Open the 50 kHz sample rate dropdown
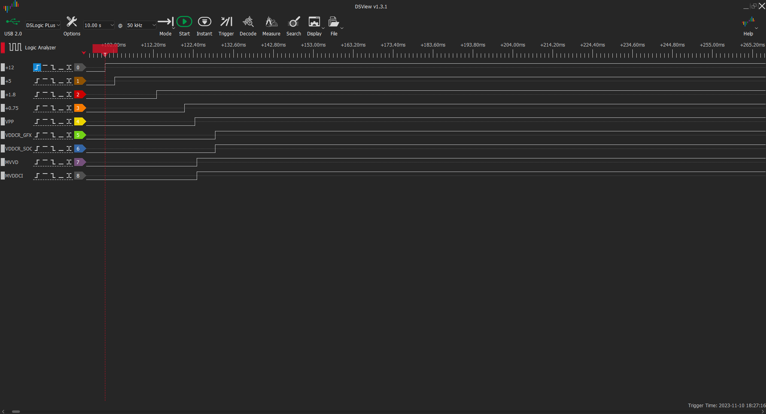 (141, 25)
